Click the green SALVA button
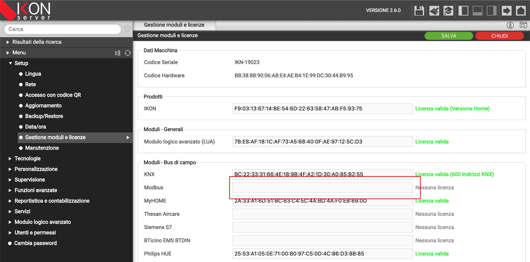Screen dimensions: 530x262 (x=449, y=36)
